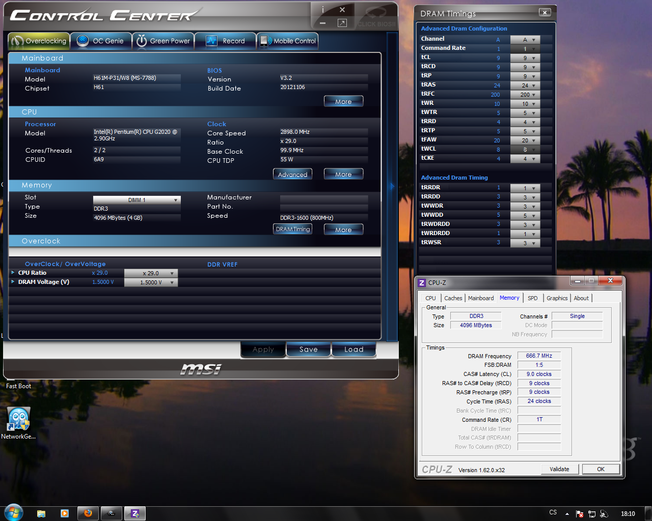Click Advanced in the CPU section
The width and height of the screenshot is (652, 521).
pos(292,174)
